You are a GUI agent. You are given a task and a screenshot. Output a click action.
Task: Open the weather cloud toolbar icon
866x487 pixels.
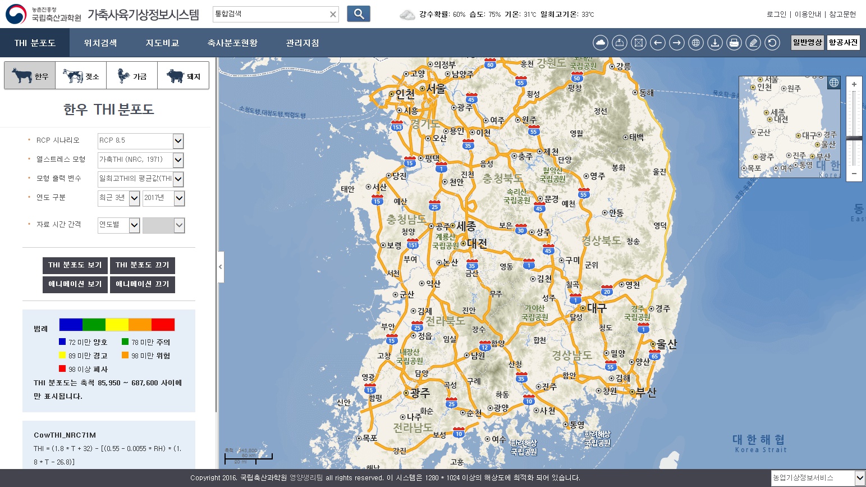click(x=601, y=43)
